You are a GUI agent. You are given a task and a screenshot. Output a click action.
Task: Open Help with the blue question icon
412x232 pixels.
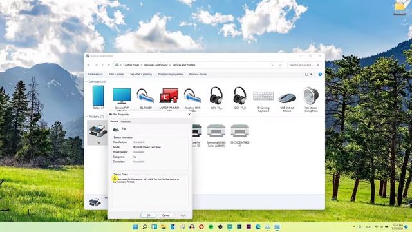click(320, 75)
